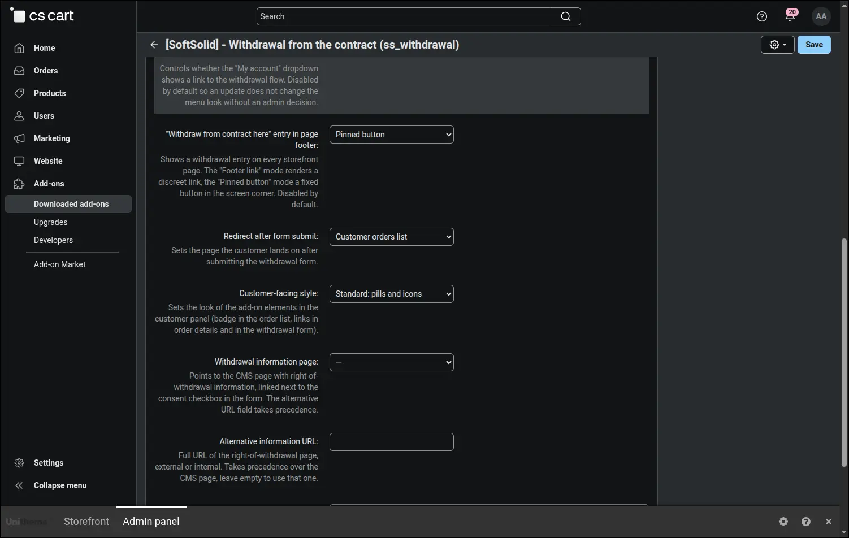
Task: Click the Users person icon
Action: point(19,116)
